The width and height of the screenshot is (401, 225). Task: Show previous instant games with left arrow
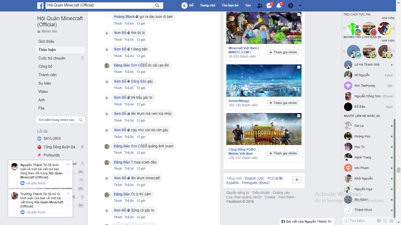tap(345, 28)
